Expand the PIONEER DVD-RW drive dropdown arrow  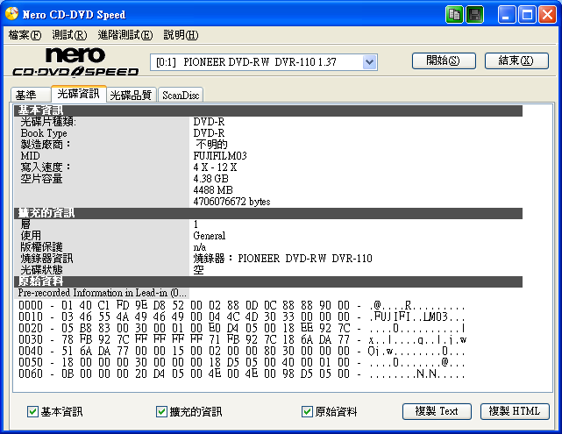click(x=369, y=62)
